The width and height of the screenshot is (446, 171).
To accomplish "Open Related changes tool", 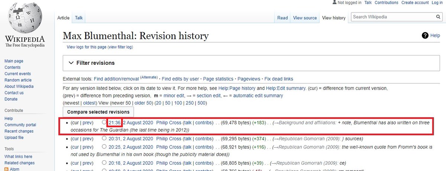I will coord(19,163).
